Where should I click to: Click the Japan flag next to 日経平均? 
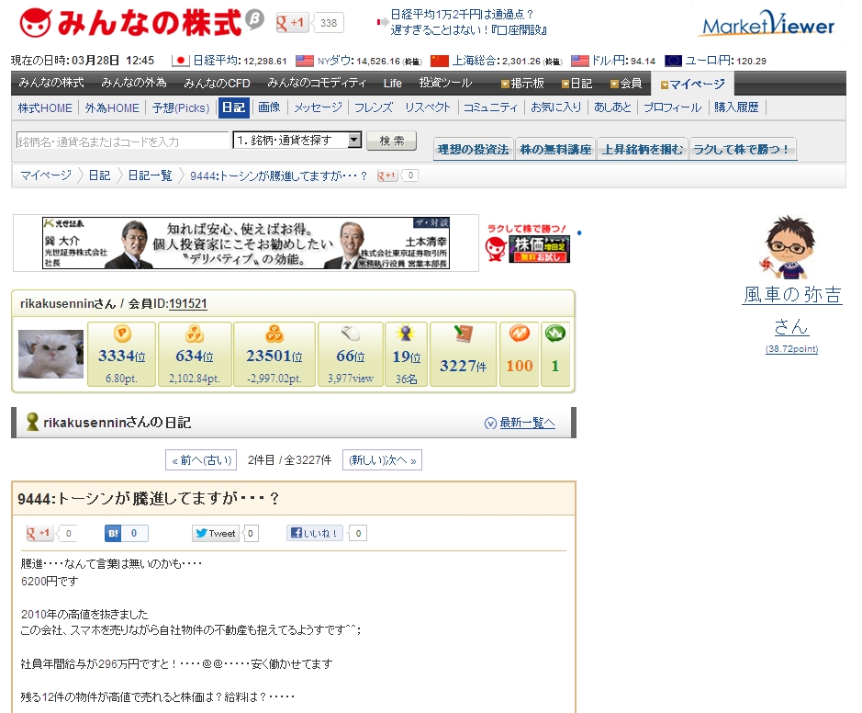(x=180, y=61)
